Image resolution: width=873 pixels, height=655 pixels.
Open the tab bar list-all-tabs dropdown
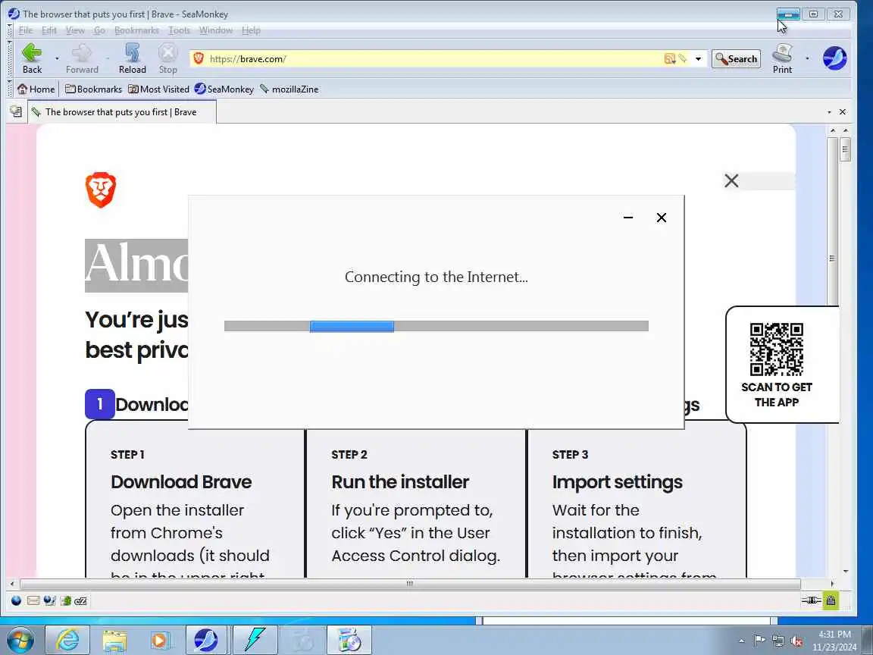pos(829,112)
